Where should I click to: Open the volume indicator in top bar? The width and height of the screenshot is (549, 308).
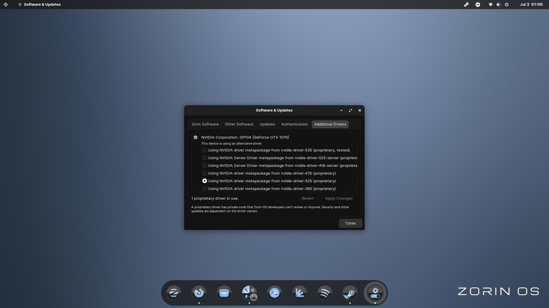coord(499,5)
